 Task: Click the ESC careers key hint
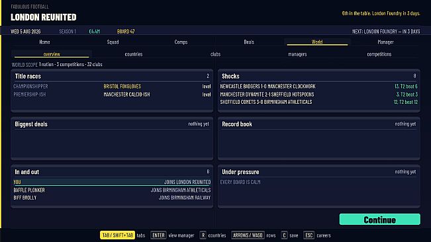[x=317, y=235]
